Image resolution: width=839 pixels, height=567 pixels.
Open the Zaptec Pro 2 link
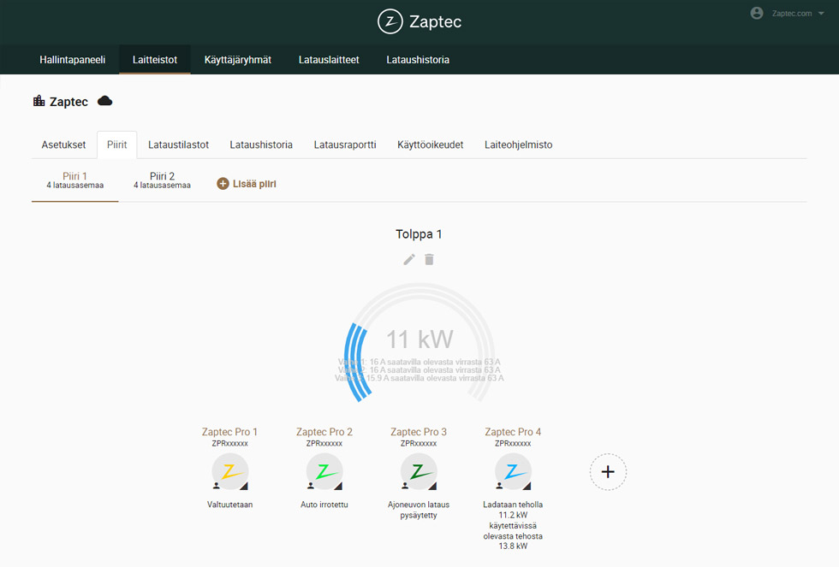pos(324,432)
